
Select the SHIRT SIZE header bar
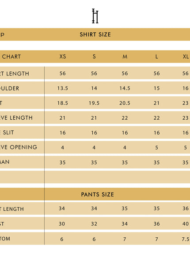click(x=95, y=35)
